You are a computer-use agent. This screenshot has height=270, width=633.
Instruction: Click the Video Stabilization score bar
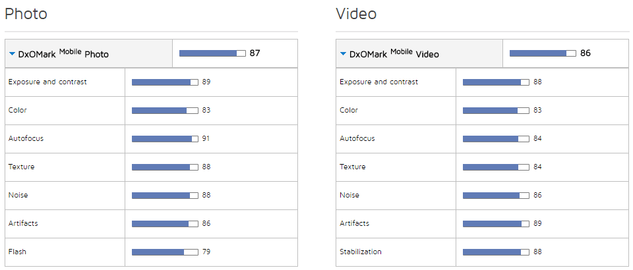pos(496,252)
